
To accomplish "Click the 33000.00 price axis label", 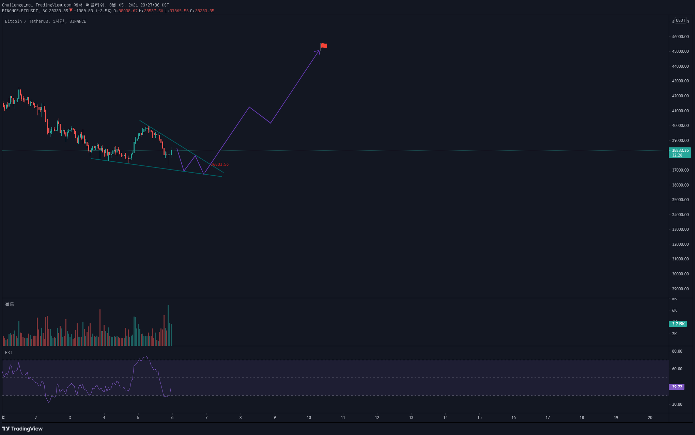I will [x=680, y=229].
